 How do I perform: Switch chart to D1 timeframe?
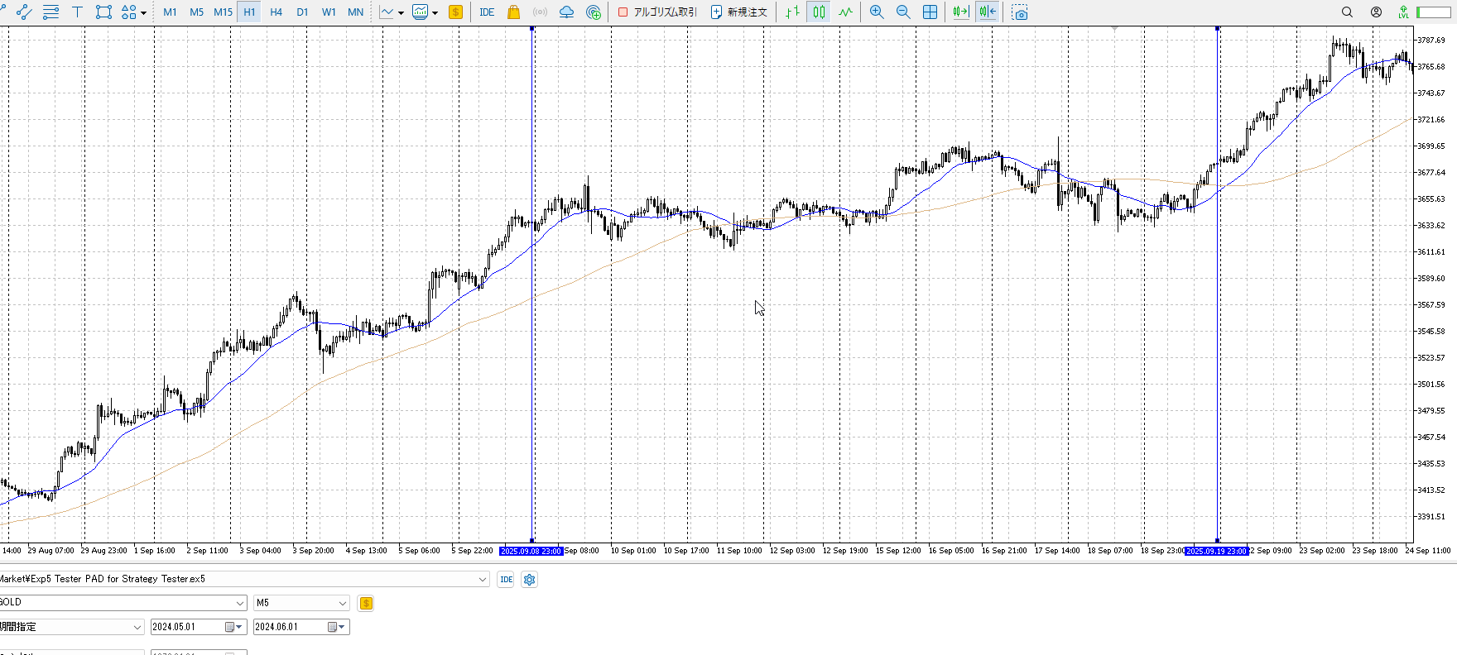click(x=302, y=12)
